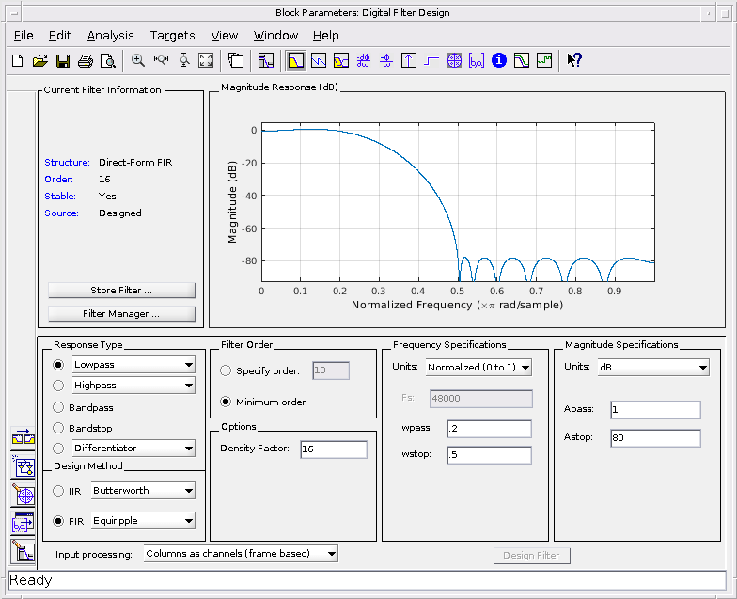Screen dimensions: 737x599
Task: Open the Targets menu
Action: point(172,36)
